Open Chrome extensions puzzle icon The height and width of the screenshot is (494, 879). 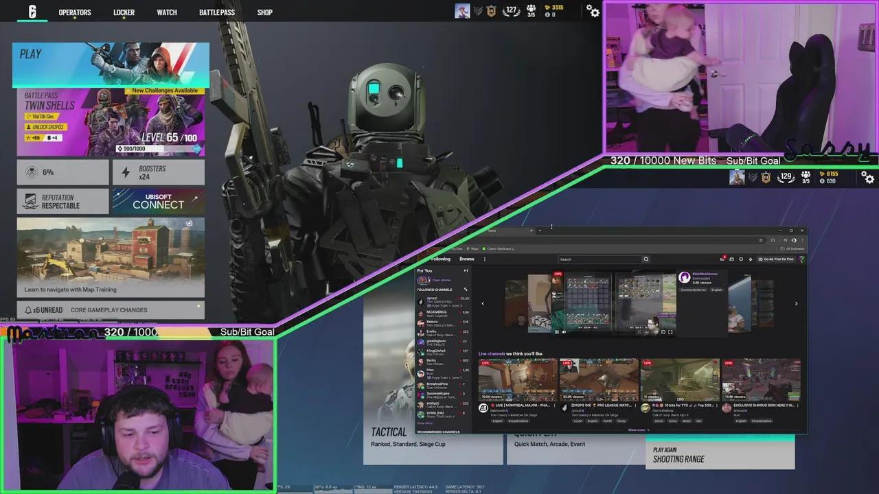[x=773, y=240]
